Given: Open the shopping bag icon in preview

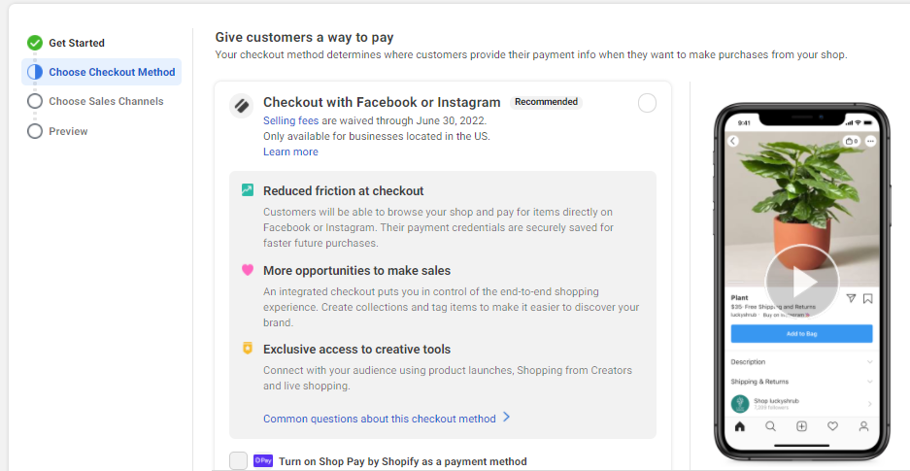Looking at the screenshot, I should (x=850, y=141).
